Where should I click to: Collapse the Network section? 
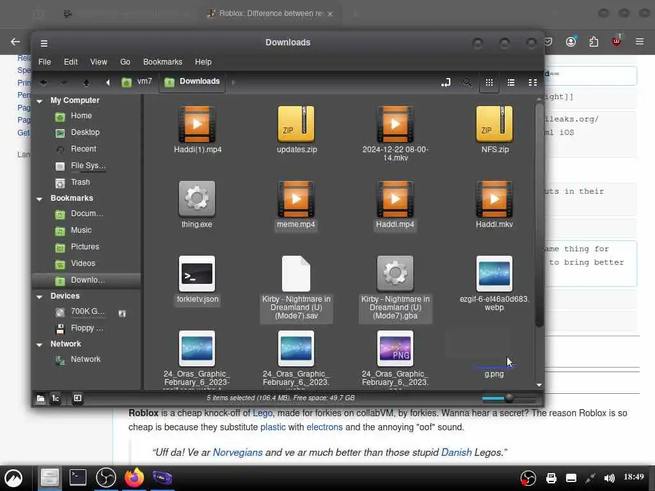click(x=40, y=345)
